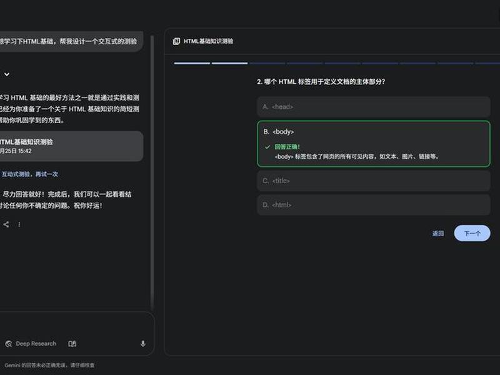Click the second progress bar segment
Image resolution: width=500 pixels, height=375 pixels.
pyautogui.click(x=229, y=63)
